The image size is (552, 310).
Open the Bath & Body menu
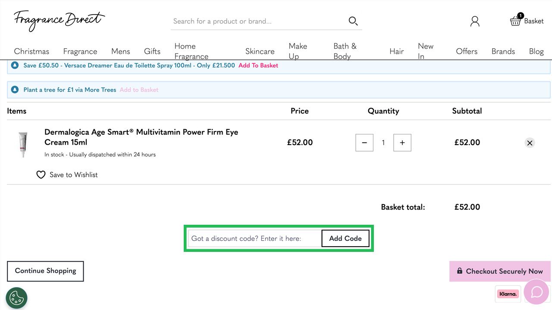click(x=345, y=51)
